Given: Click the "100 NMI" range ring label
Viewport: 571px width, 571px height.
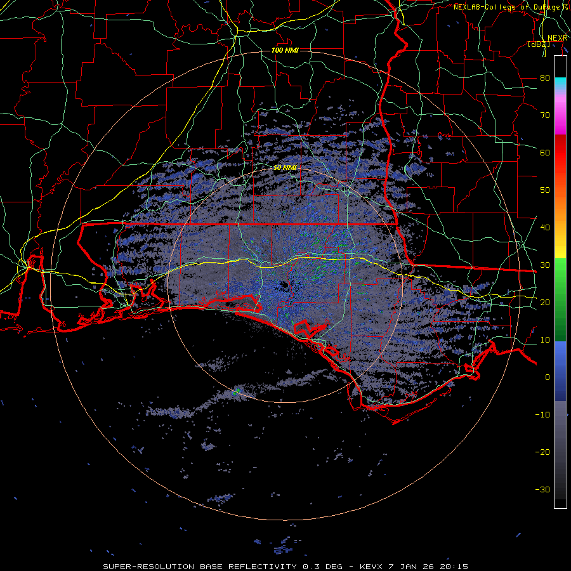Looking at the screenshot, I should pos(285,50).
